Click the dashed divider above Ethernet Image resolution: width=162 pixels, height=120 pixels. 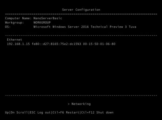(81, 35)
